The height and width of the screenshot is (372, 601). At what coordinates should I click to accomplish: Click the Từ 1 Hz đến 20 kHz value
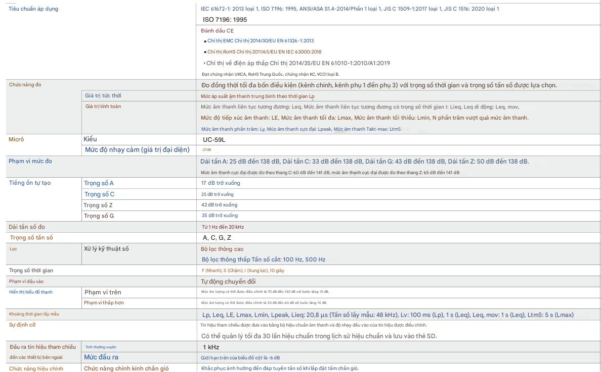[x=223, y=227]
